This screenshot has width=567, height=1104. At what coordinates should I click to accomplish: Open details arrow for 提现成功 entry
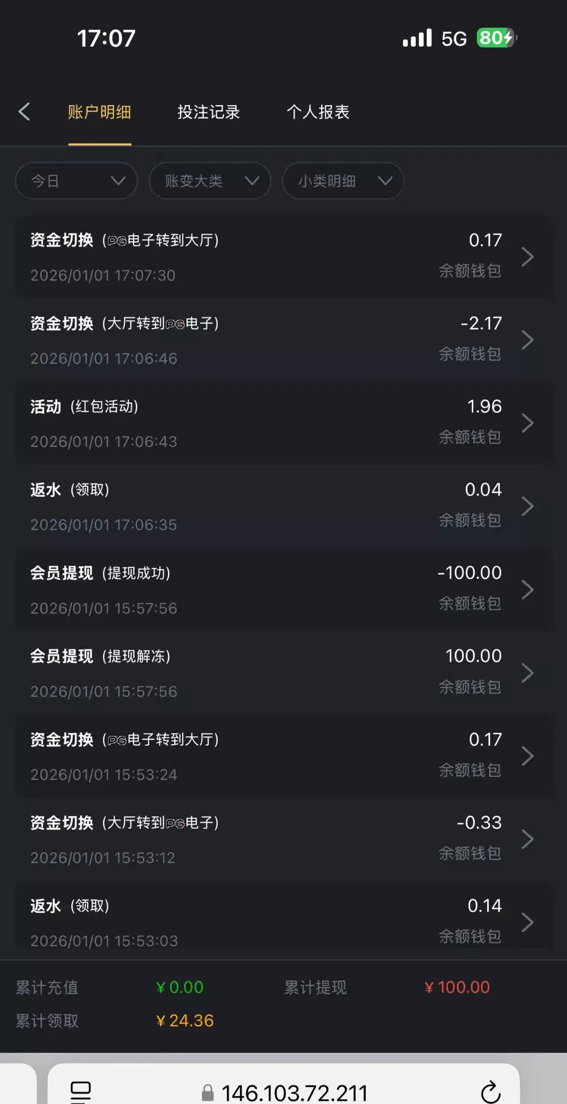click(528, 589)
